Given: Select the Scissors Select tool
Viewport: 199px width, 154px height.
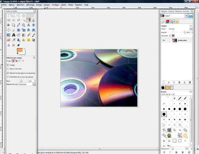Looking at the screenshot, I should [33, 20].
